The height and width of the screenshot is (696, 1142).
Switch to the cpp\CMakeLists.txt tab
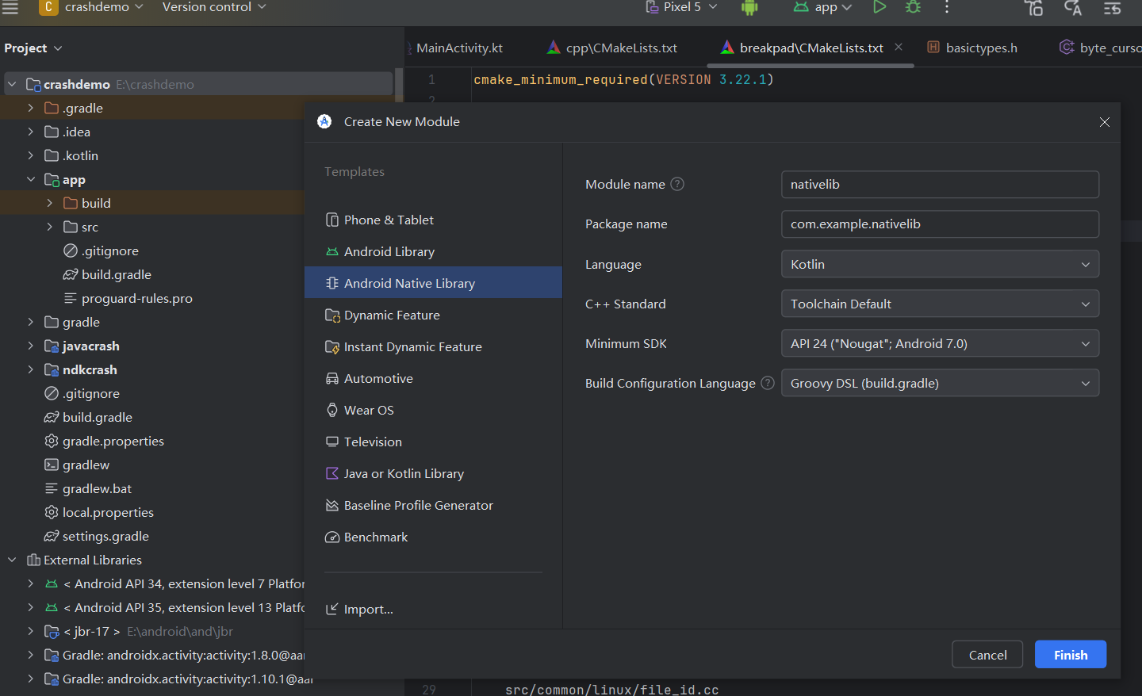coord(612,48)
